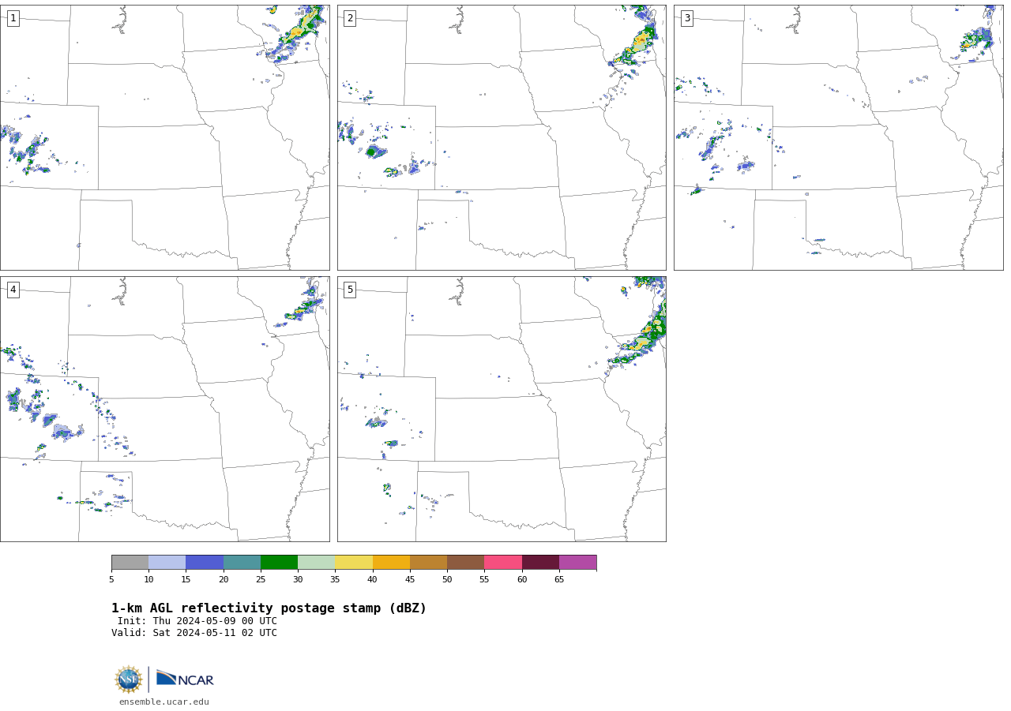Click the colorbar tick label '65'

coord(559,580)
